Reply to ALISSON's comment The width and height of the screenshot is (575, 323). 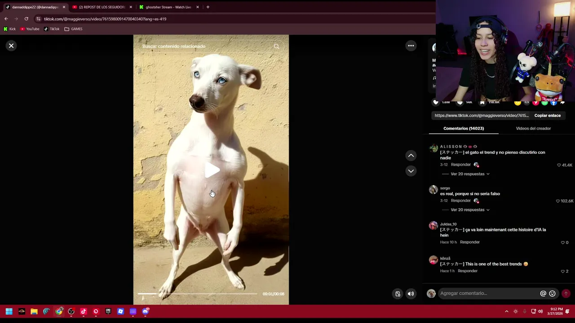460,165
